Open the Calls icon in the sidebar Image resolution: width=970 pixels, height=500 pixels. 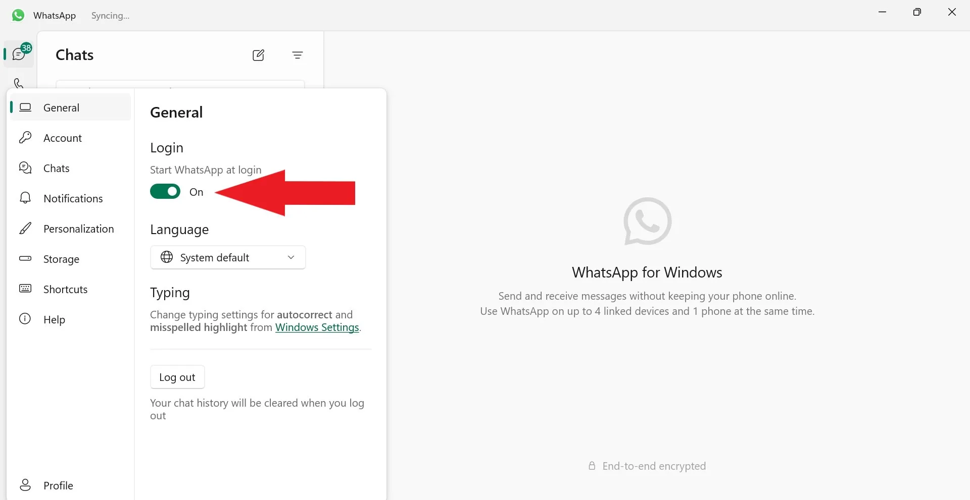[18, 83]
